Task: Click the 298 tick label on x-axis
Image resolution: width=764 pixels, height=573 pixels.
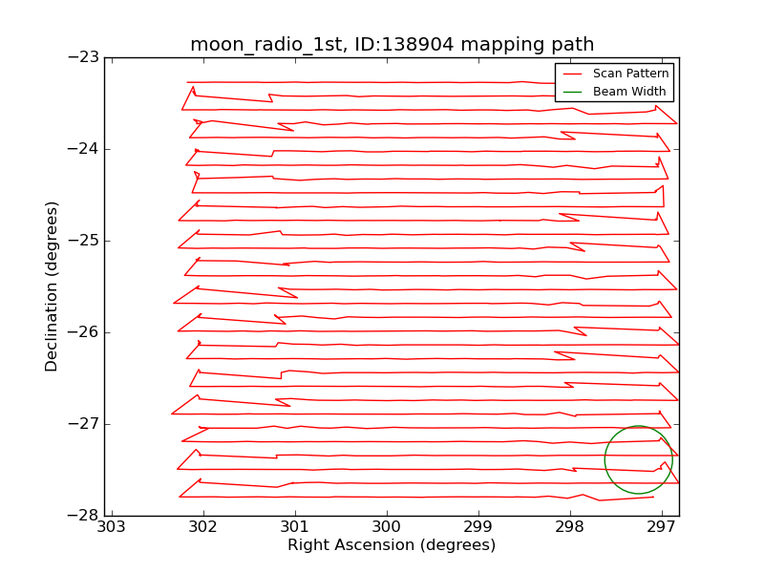Action: [569, 527]
